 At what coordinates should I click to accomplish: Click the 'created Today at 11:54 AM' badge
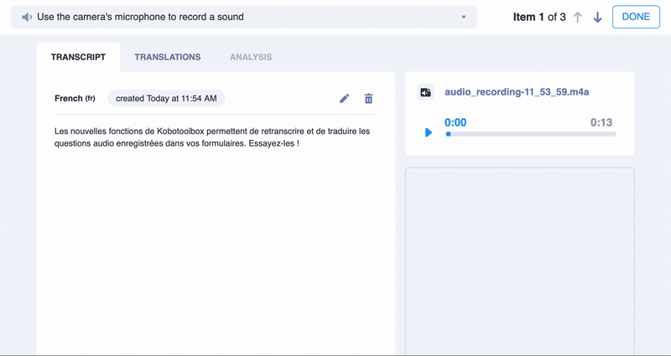166,99
